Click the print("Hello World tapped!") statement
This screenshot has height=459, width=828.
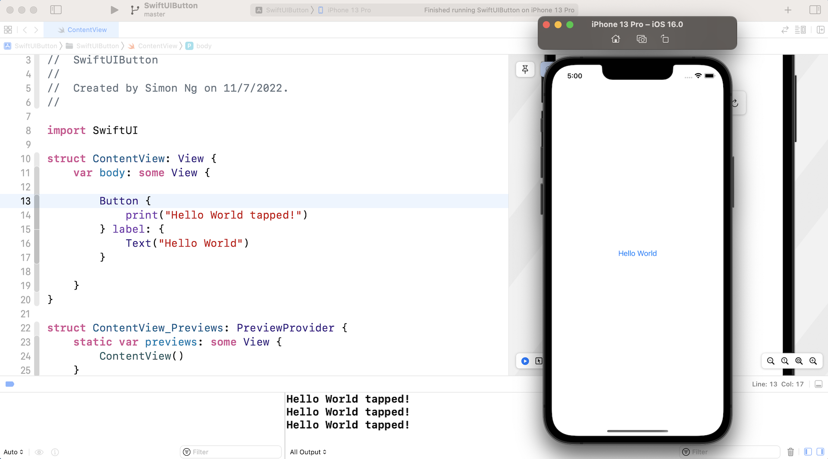click(216, 215)
